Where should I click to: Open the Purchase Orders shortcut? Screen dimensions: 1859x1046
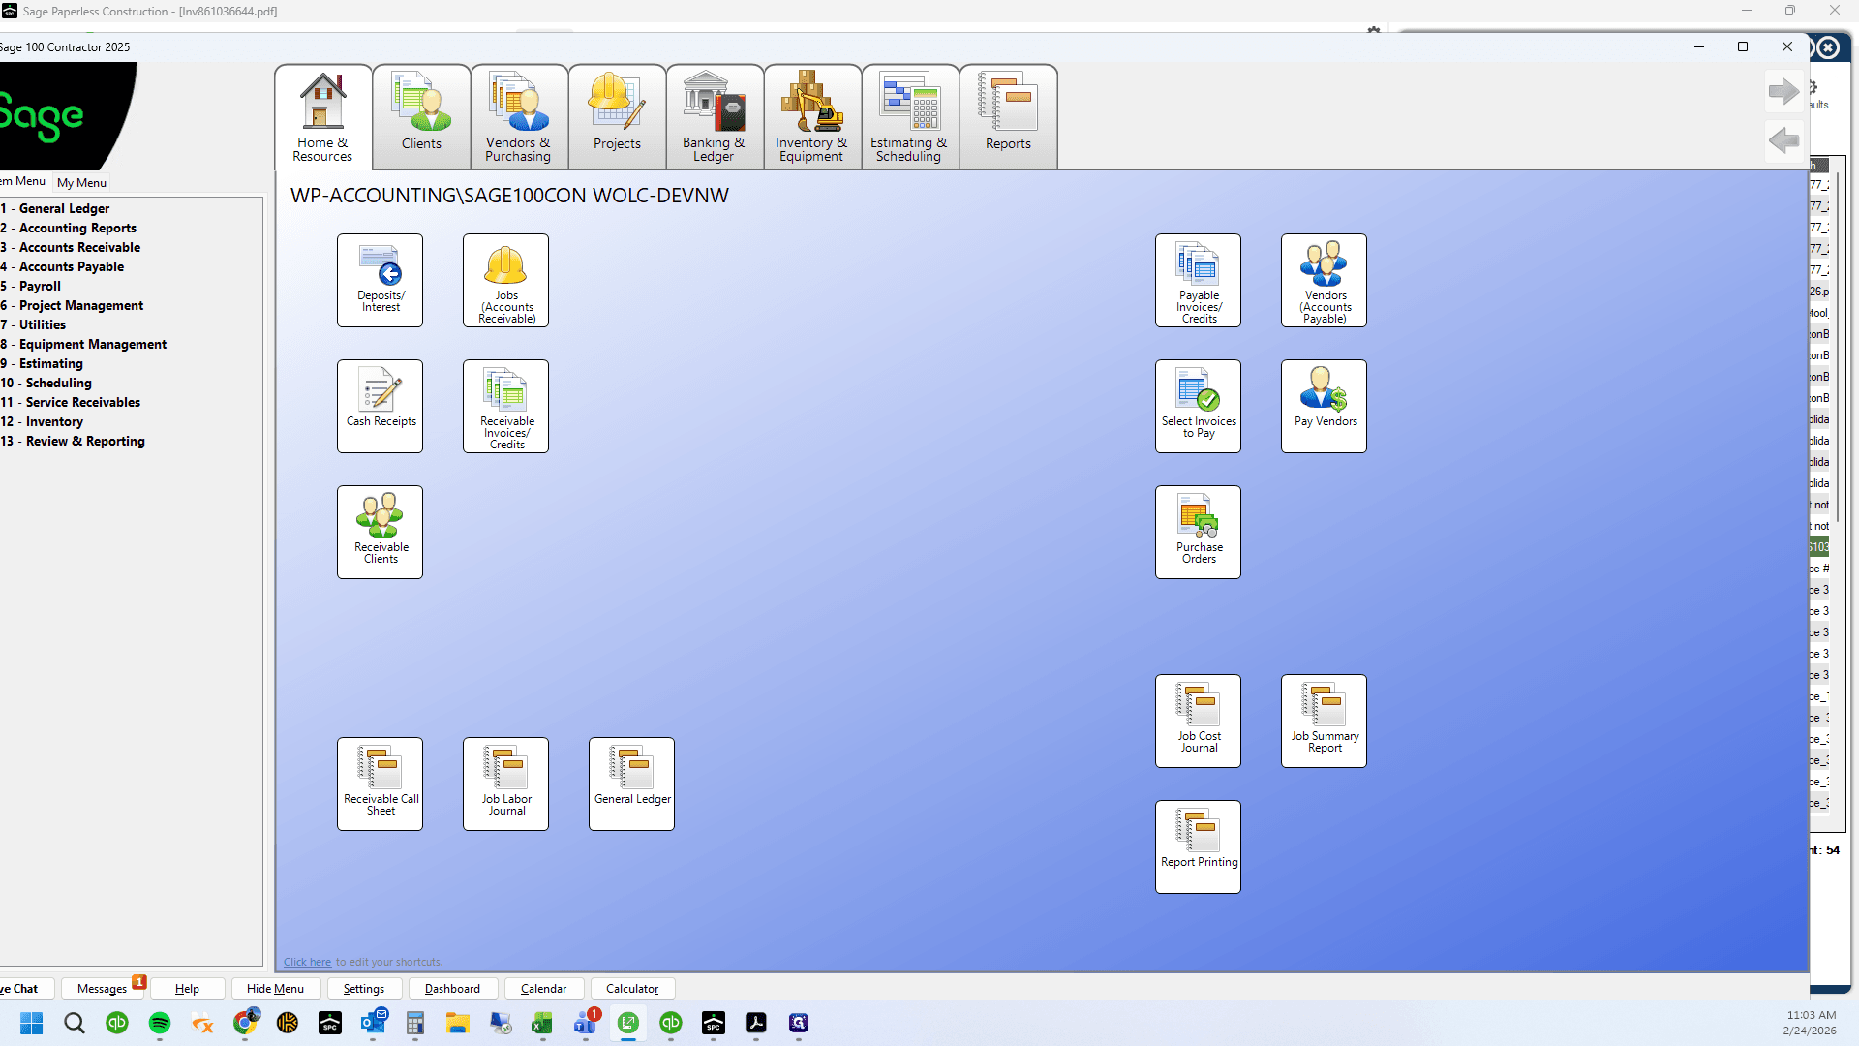(1198, 532)
